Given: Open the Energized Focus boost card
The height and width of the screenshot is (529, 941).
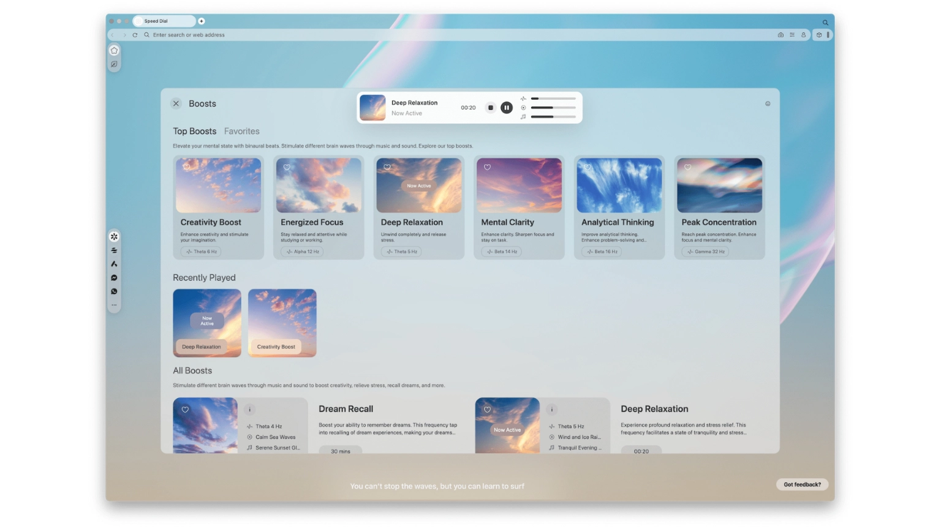Looking at the screenshot, I should pyautogui.click(x=318, y=207).
